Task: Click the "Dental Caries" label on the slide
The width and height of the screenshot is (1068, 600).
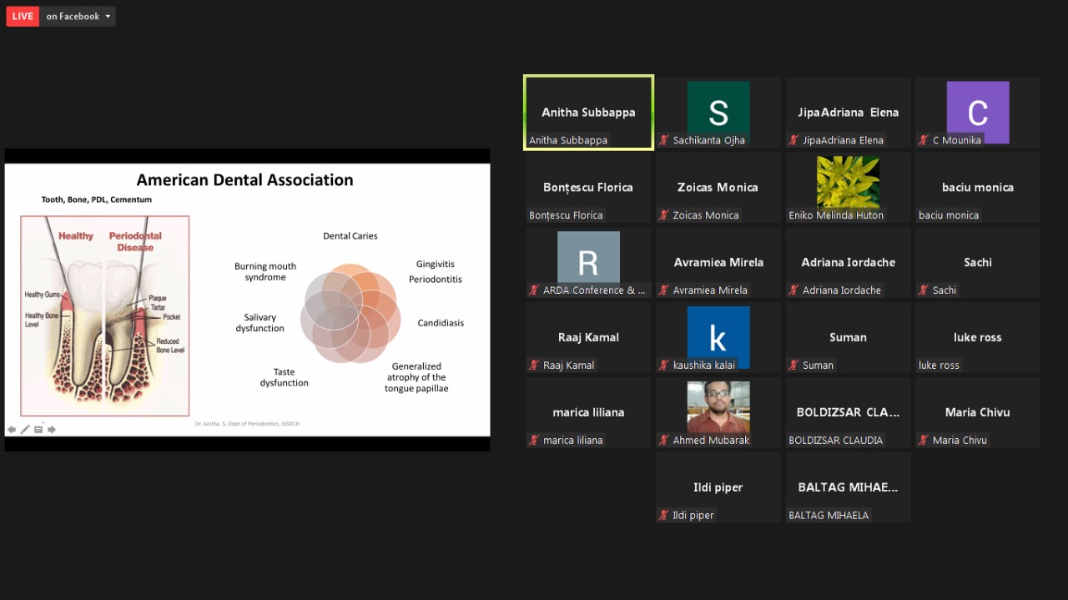Action: point(350,236)
